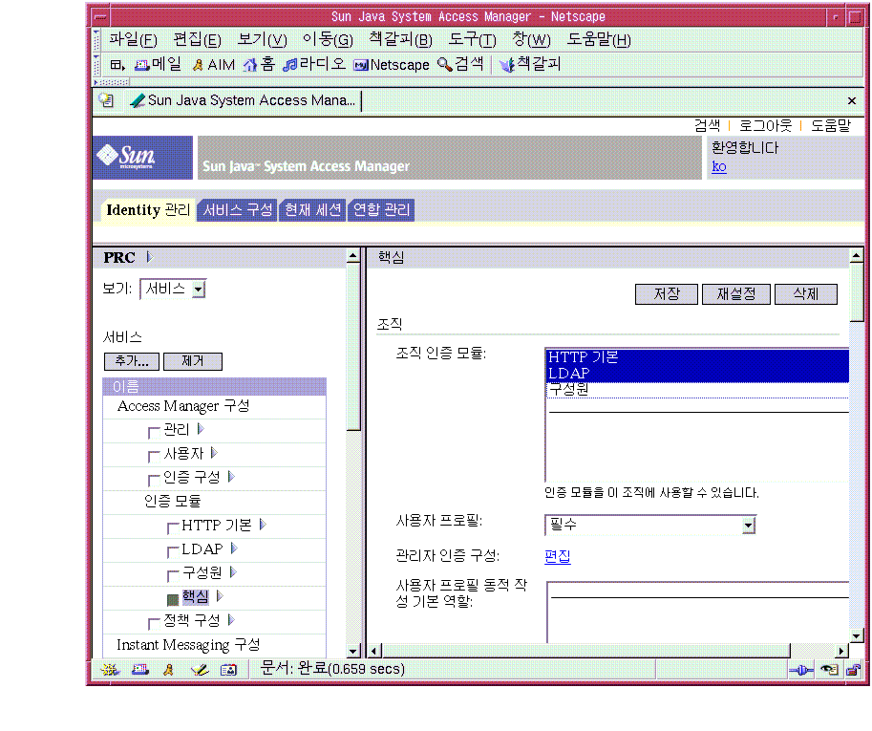Viewport: 872px width, 731px height.
Task: Open the 편집(E) menu
Action: click(x=197, y=39)
